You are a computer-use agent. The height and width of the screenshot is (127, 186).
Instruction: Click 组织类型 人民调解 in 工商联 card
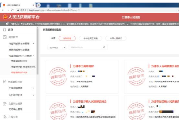coord(79,87)
